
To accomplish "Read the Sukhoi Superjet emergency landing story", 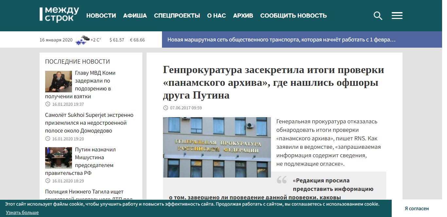I will pos(89,123).
